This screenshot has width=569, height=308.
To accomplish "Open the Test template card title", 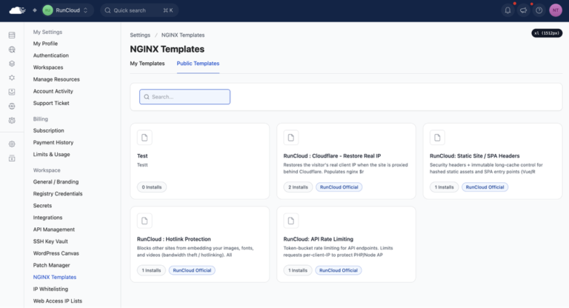I will click(x=142, y=156).
